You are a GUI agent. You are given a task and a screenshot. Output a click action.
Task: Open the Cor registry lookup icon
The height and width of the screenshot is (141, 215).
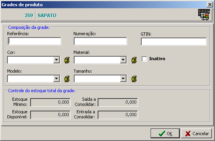click(x=67, y=60)
